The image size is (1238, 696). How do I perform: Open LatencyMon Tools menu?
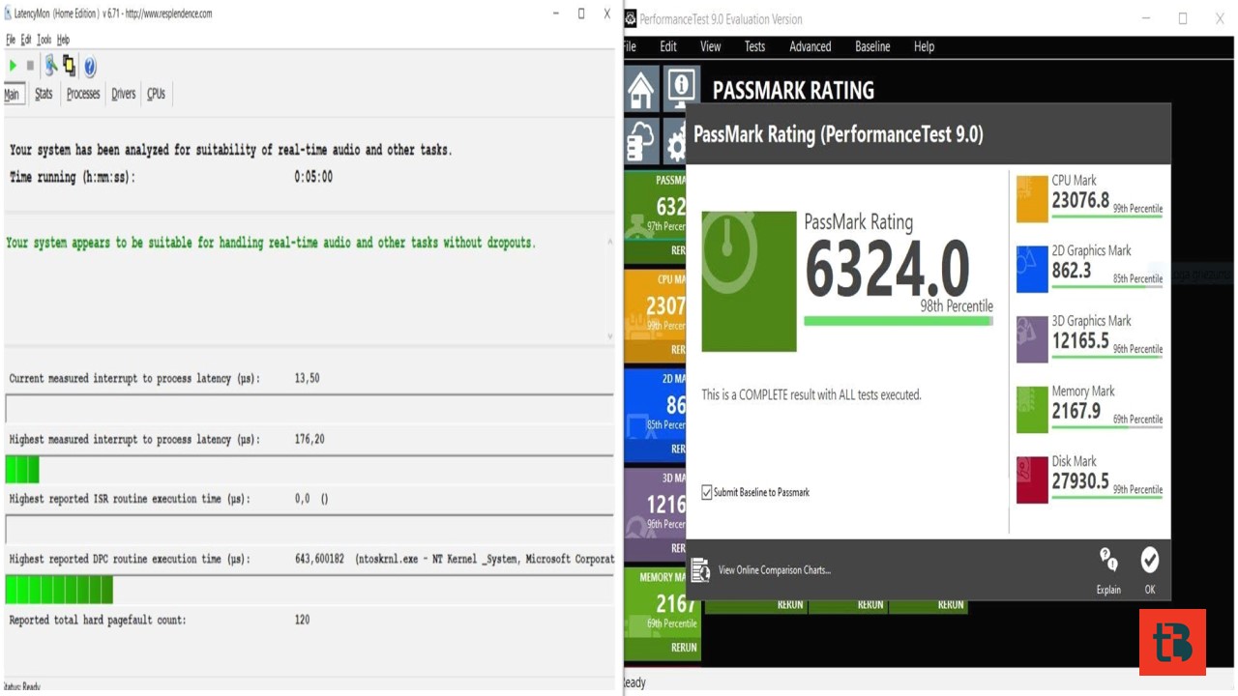(x=44, y=40)
